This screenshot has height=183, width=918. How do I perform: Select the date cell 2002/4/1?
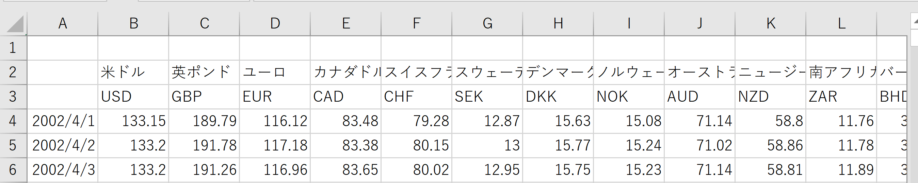pyautogui.click(x=62, y=121)
